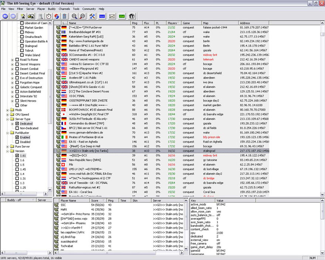Open settings with the crossed tools icon
The height and width of the screenshot is (260, 325).
pos(92,16)
